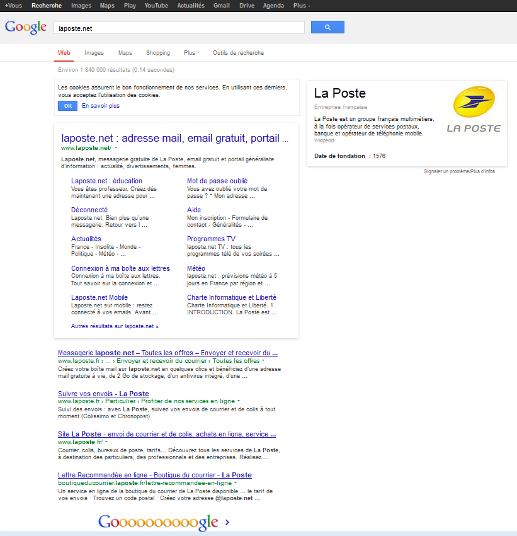The width and height of the screenshot is (517, 536).
Task: Accept cookies with the OK button
Action: [67, 106]
